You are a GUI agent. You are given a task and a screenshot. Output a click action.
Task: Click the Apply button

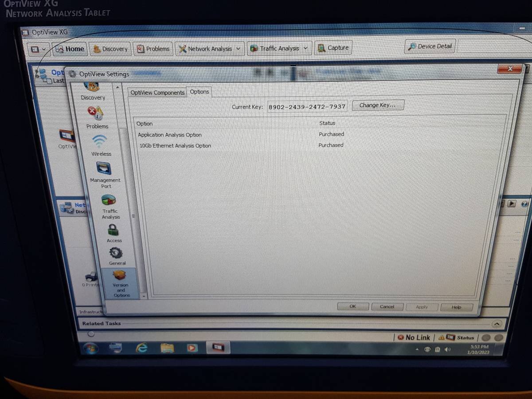point(422,307)
